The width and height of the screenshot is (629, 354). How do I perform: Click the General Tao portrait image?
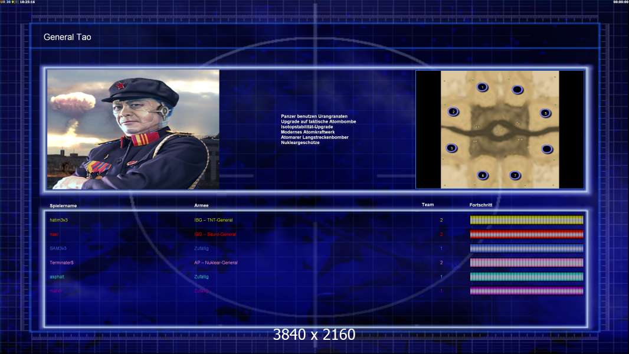coord(133,129)
